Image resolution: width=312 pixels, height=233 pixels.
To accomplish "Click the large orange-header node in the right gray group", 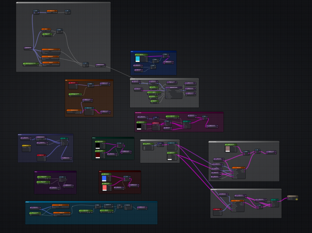I will tap(238, 168).
